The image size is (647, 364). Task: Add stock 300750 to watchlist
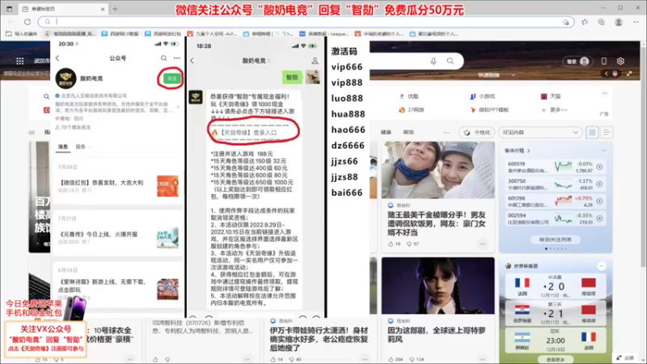[599, 184]
